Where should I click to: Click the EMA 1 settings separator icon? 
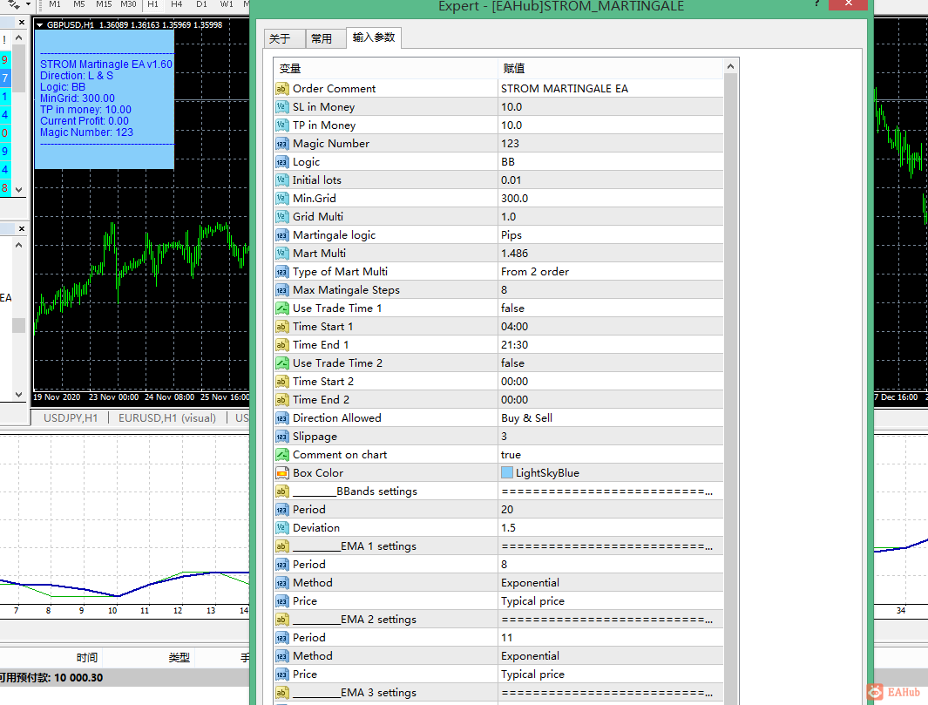point(281,546)
